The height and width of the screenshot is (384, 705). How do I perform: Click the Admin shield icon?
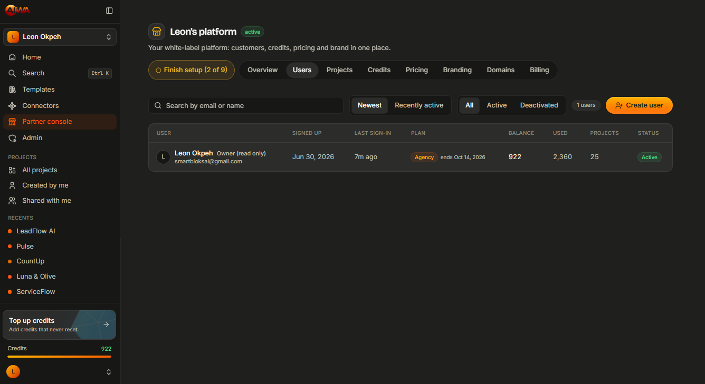[13, 138]
